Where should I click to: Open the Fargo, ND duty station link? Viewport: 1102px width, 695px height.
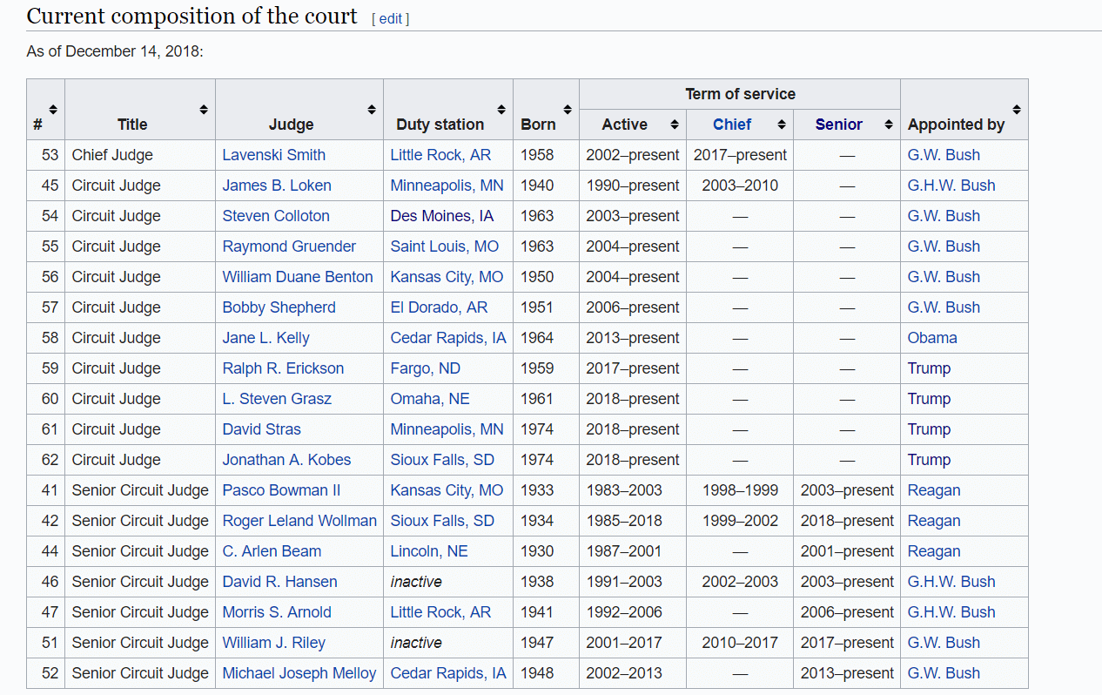coord(425,368)
